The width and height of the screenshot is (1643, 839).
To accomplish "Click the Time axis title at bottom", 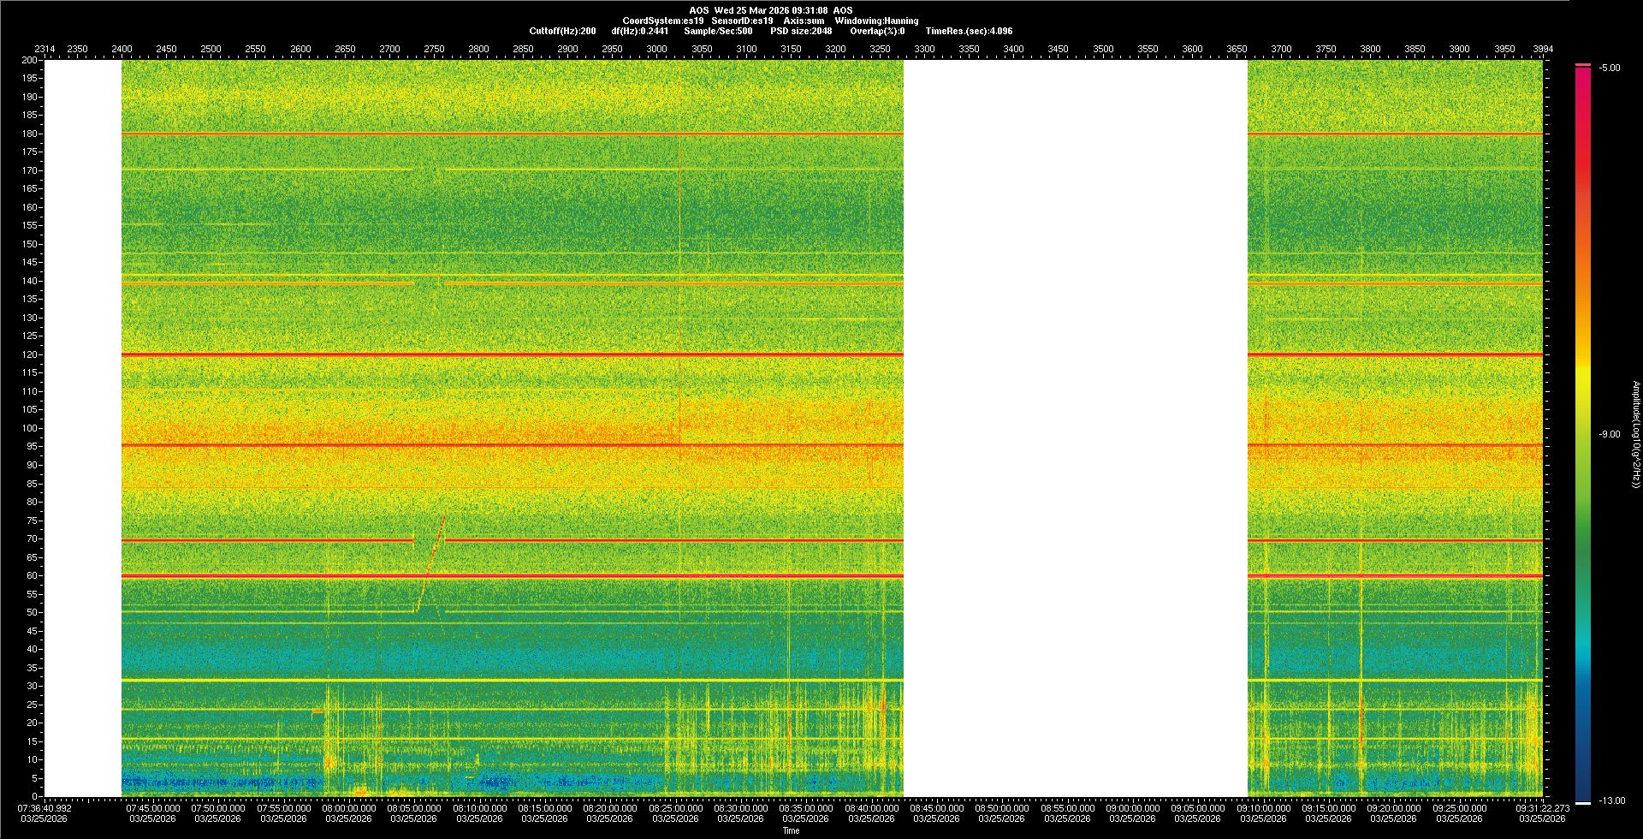I will point(791,830).
